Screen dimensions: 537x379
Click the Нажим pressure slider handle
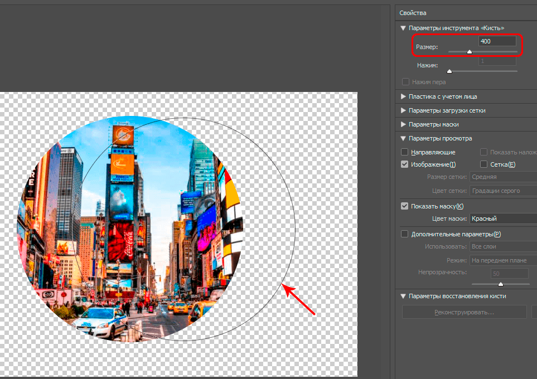(449, 71)
